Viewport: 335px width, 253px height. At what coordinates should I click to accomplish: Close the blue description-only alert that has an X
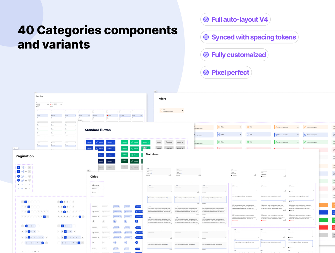click(x=298, y=135)
